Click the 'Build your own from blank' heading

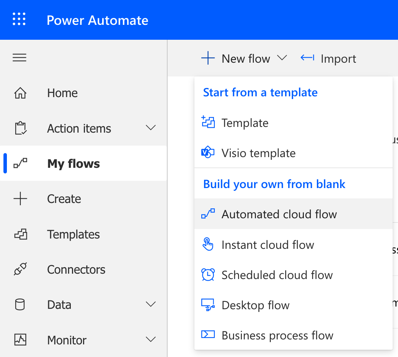click(x=274, y=184)
